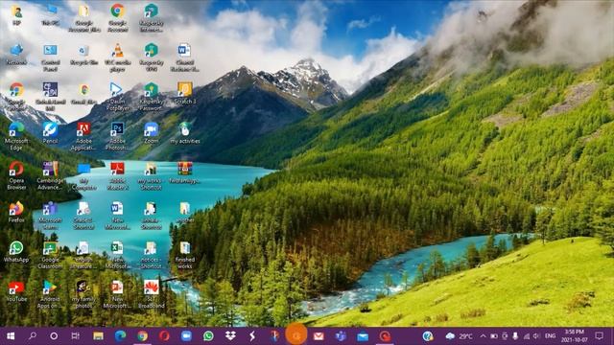Open the Control Panel desktop icon

51,57
